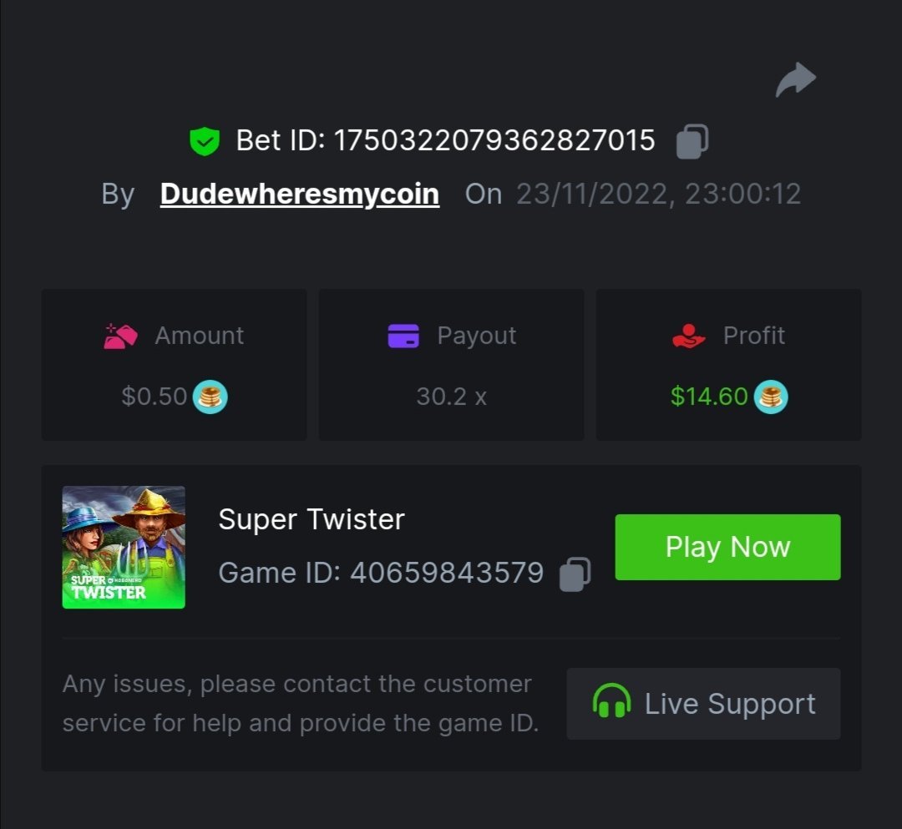This screenshot has height=829, width=902.
Task: Open Dudewheresmycoin's user profile
Action: click(x=300, y=194)
